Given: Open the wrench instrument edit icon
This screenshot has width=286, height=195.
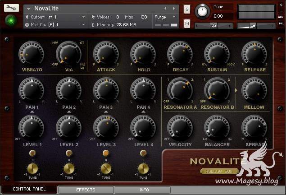Looking at the screenshot, I should 11,8.
